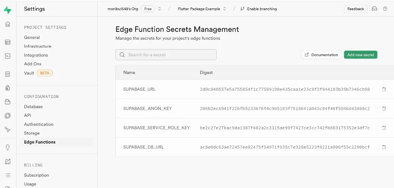Open the Documentation link
The height and width of the screenshot is (188, 394).
(321, 55)
